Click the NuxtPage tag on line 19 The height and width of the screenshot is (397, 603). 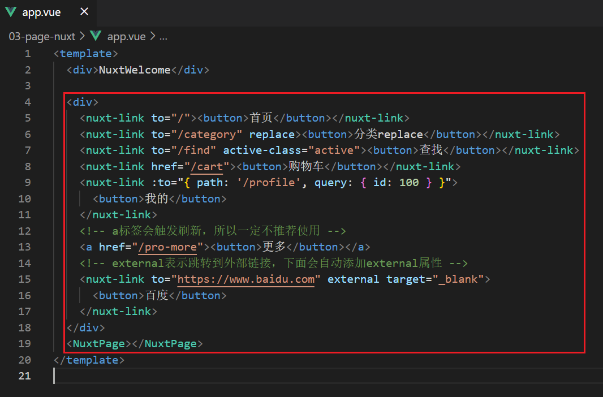tap(99, 344)
